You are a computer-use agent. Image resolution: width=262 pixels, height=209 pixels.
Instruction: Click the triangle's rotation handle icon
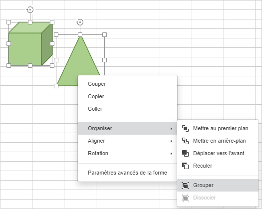(x=80, y=22)
